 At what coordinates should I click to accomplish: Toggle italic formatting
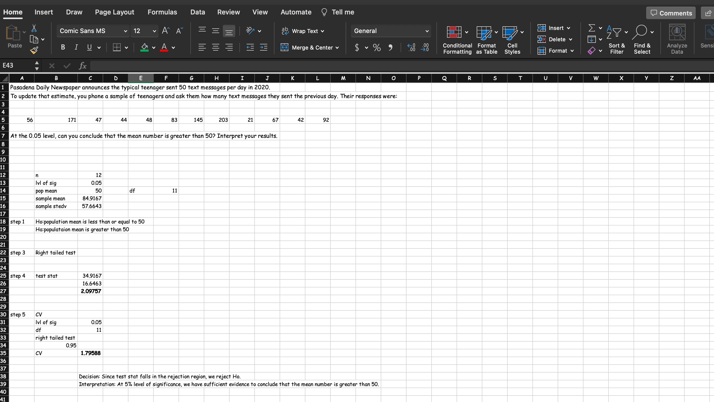(76, 47)
